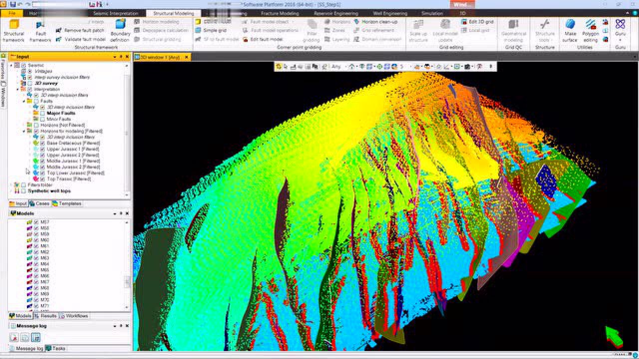The height and width of the screenshot is (359, 639).
Task: Open the Fracture Modeling ribbon tab
Action: tap(280, 13)
